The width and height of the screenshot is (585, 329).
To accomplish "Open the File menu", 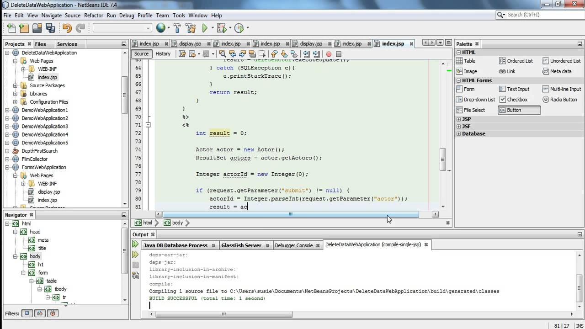I will click(x=7, y=15).
